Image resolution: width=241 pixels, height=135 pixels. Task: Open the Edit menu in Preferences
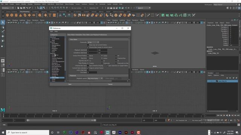(51, 31)
